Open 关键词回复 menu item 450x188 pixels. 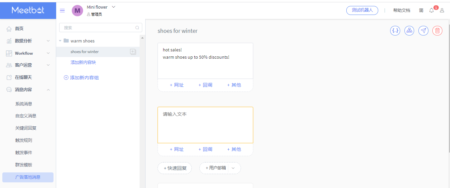point(26,128)
